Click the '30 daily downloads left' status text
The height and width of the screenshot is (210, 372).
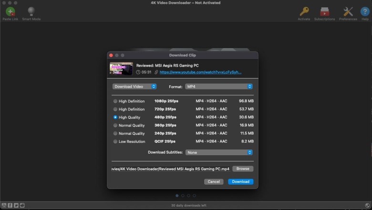189,206
